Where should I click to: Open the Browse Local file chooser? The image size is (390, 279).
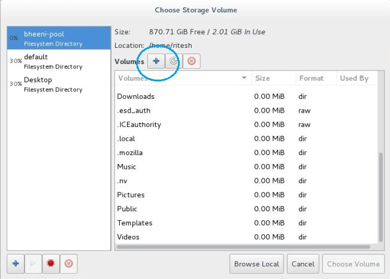point(256,263)
